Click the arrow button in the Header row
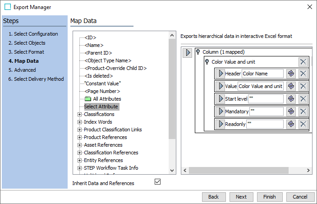Image resolution: width=317 pixels, height=204 pixels. point(220,74)
